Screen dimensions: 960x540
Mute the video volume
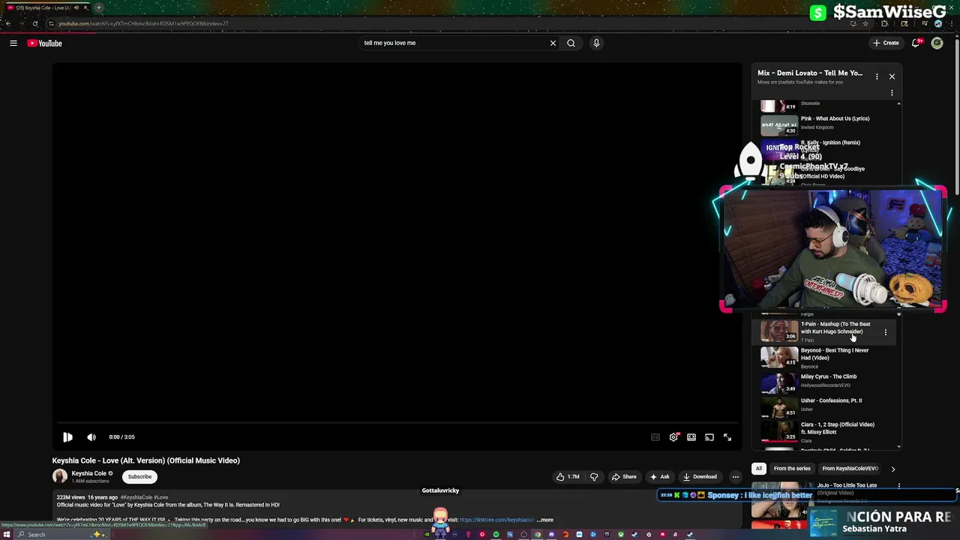click(x=91, y=437)
